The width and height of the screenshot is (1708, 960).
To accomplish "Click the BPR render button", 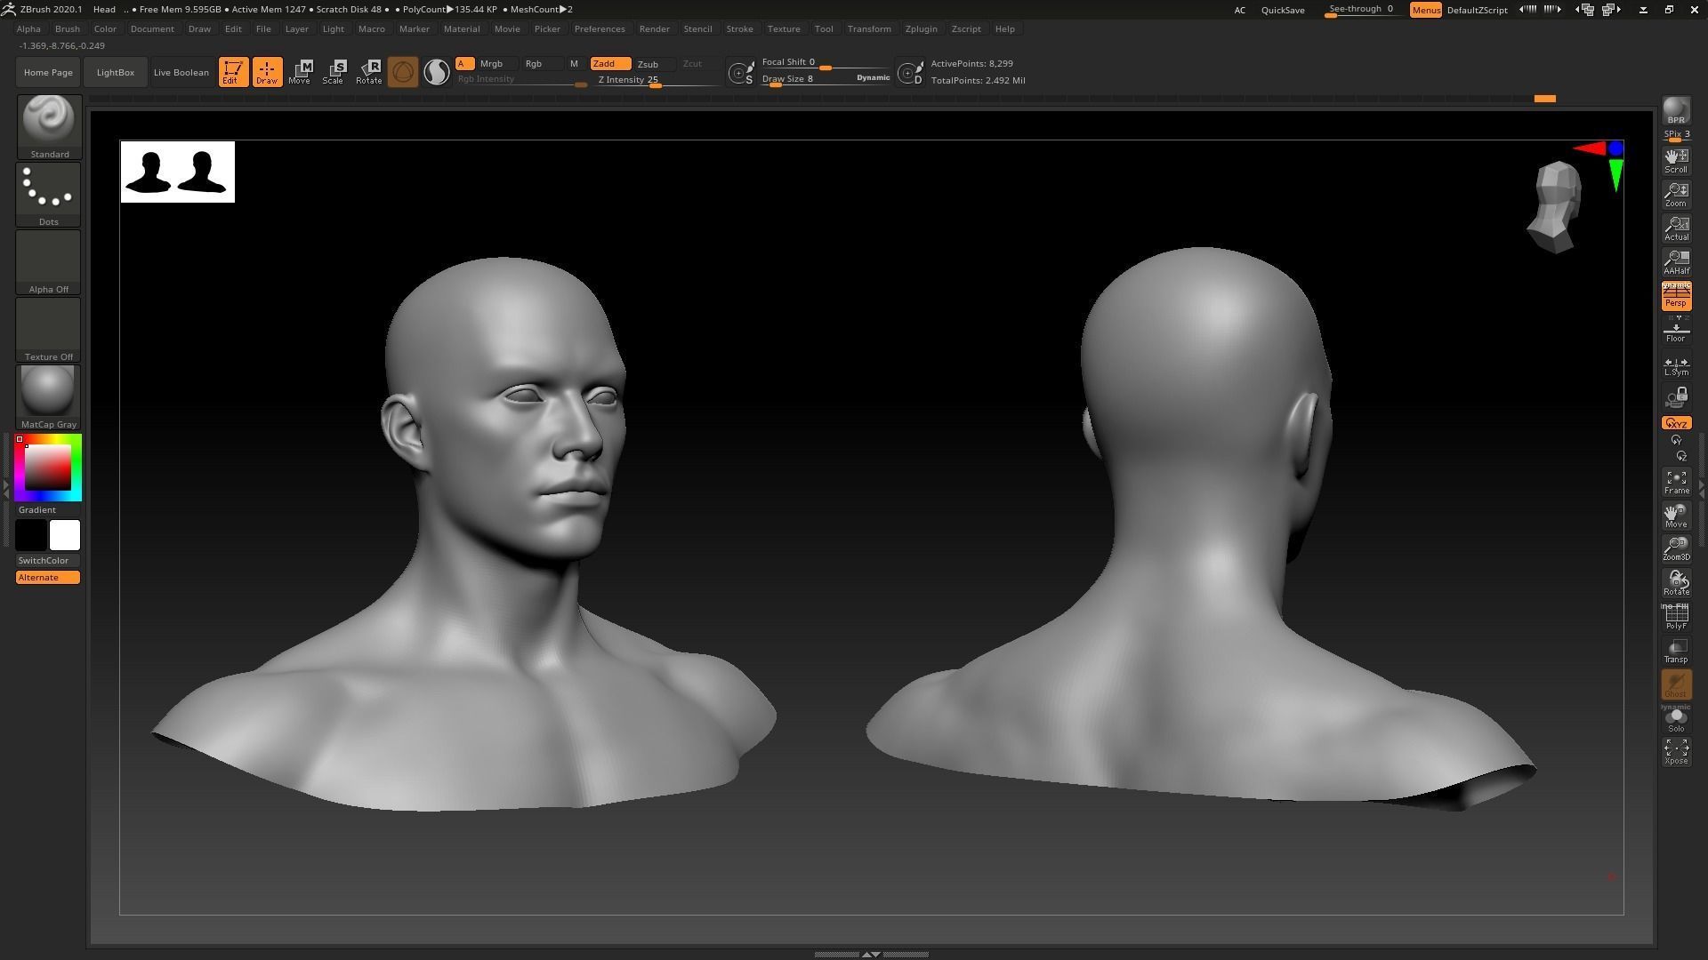I will coord(1676,112).
